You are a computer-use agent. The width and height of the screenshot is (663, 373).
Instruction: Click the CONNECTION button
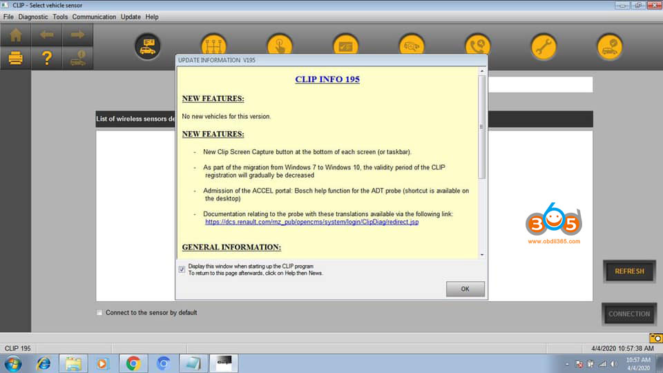coord(629,314)
